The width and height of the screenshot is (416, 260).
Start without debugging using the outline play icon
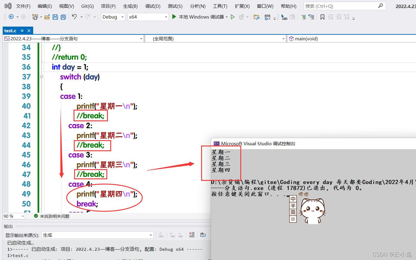click(x=233, y=17)
